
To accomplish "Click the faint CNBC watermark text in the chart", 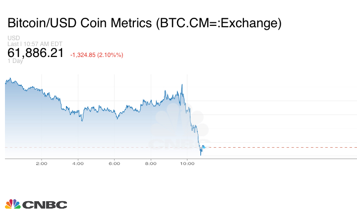I will (171, 144).
